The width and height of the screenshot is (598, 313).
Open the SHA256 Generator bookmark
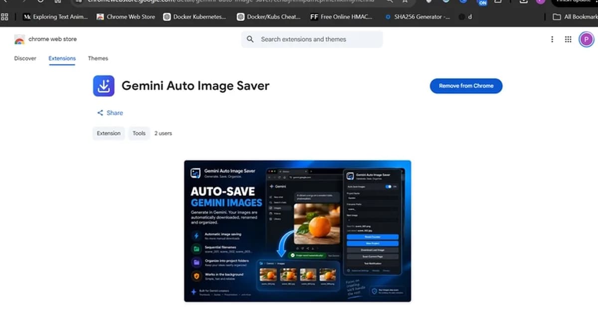click(x=418, y=17)
